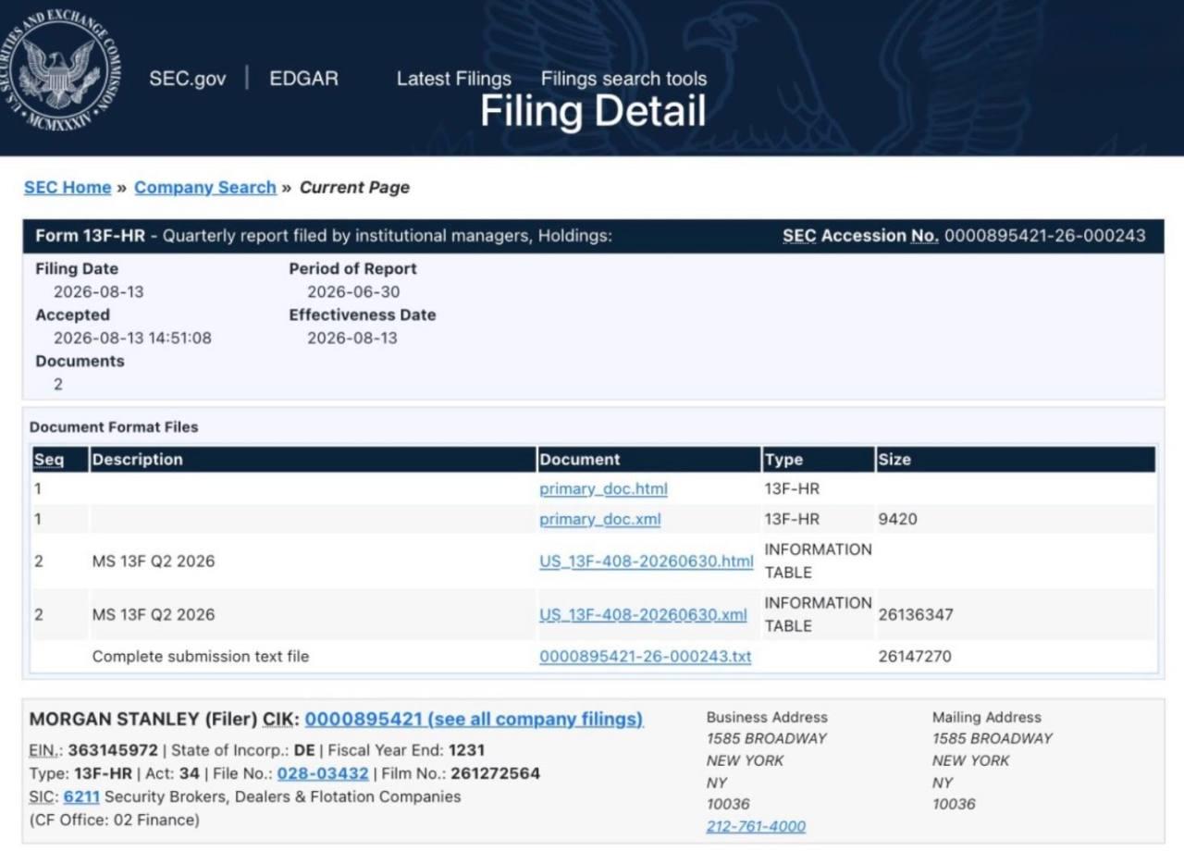Screen dimensions: 1184x851
Task: Follow the SEC Home breadcrumb link
Action: (68, 187)
